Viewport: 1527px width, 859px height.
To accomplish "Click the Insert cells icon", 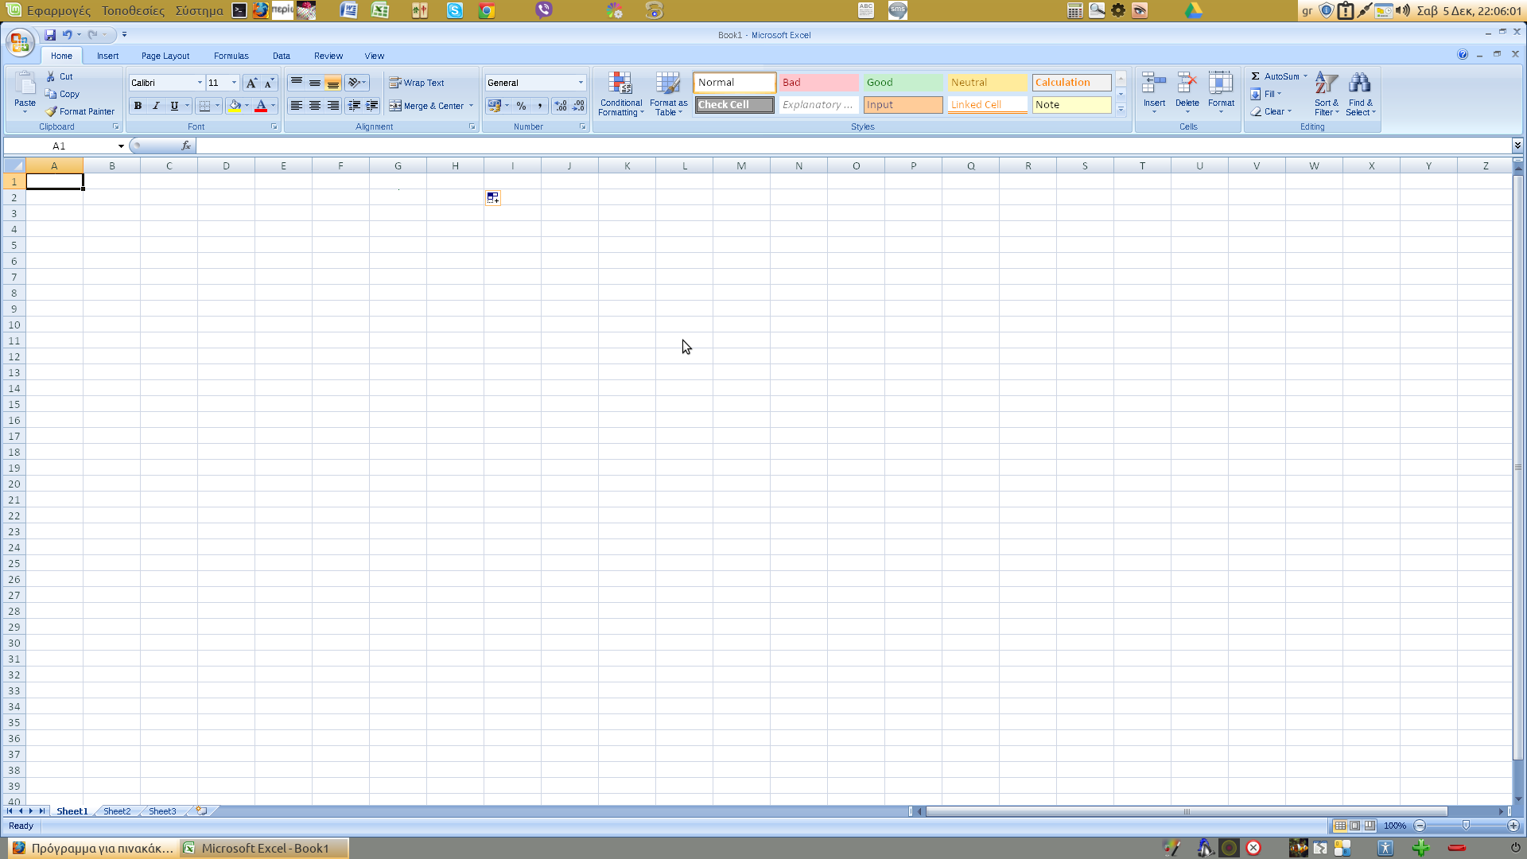I will (x=1154, y=84).
